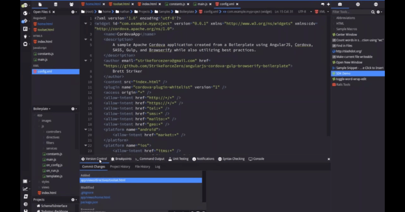Screen dimensions: 405x212
Task: Open the Command Output tab
Action: point(150,159)
